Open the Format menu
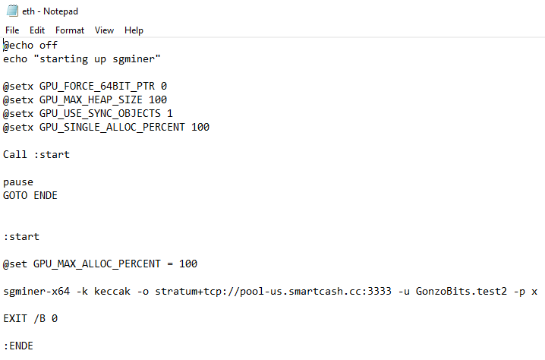Image resolution: width=545 pixels, height=360 pixels. coord(70,30)
